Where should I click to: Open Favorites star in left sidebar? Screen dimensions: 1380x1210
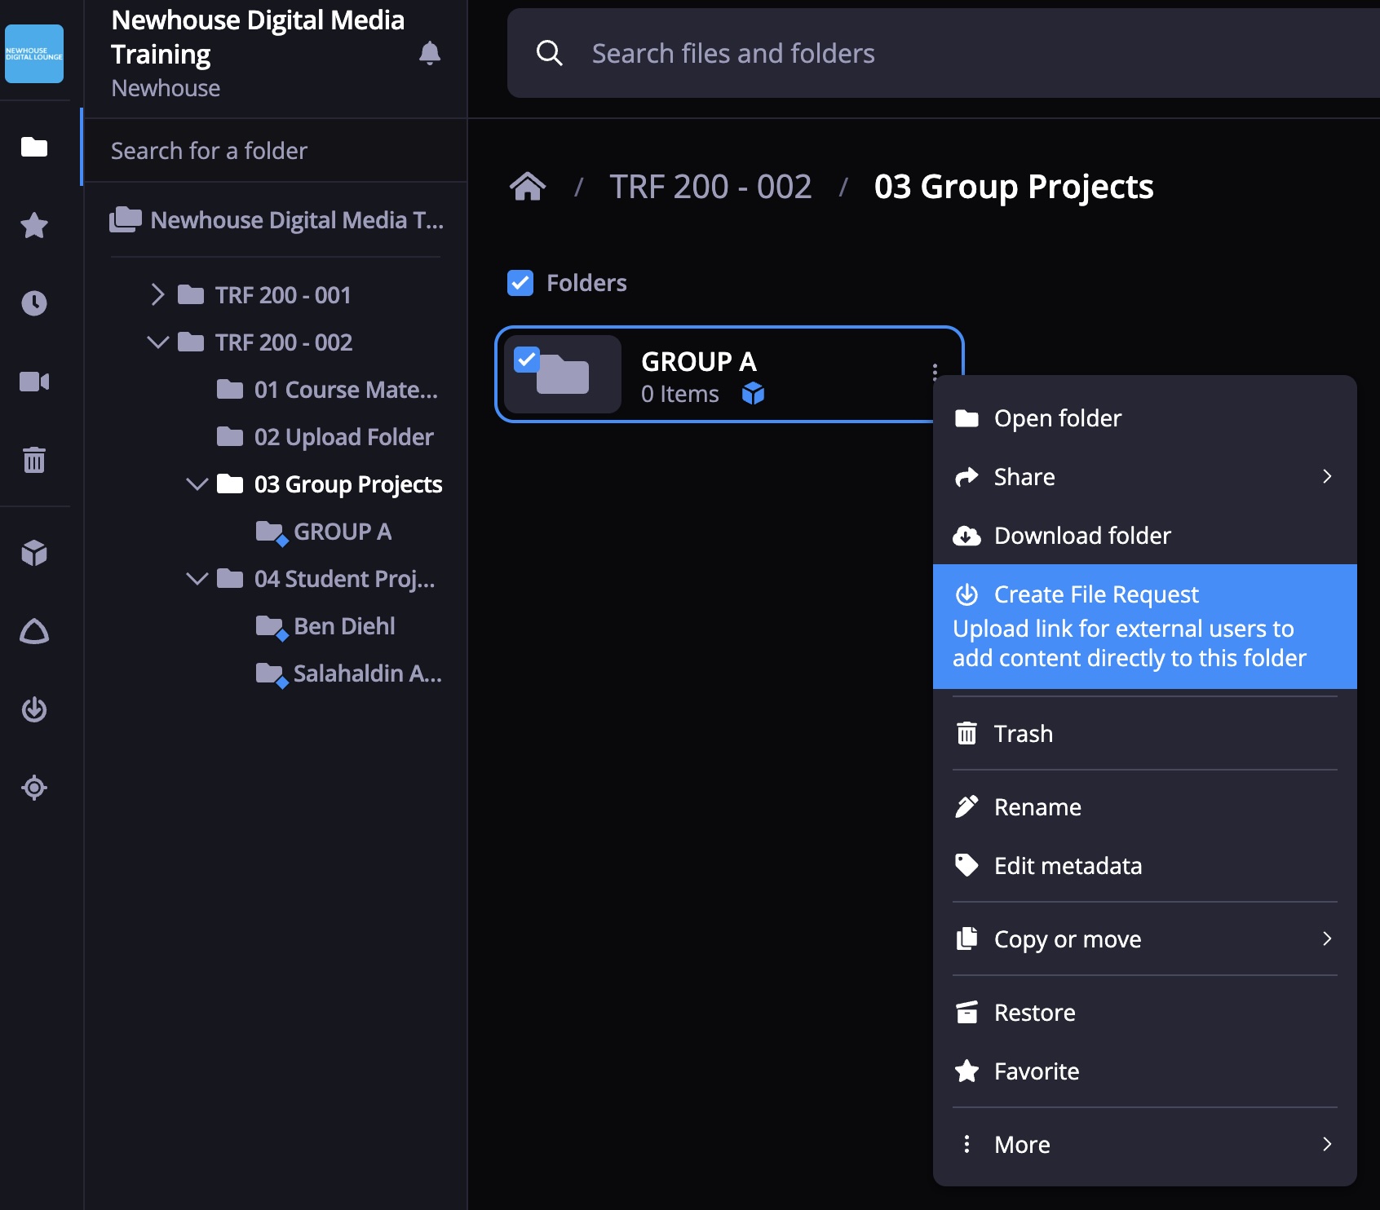click(x=34, y=225)
